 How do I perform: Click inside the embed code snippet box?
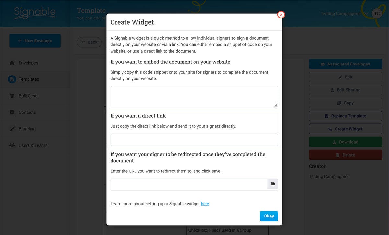(x=194, y=96)
